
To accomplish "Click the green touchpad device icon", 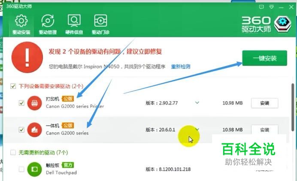I will pyautogui.click(x=34, y=169).
